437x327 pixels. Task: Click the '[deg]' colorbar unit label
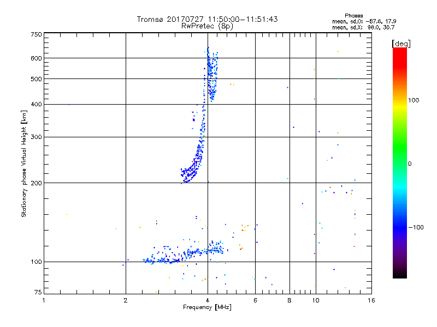point(401,44)
